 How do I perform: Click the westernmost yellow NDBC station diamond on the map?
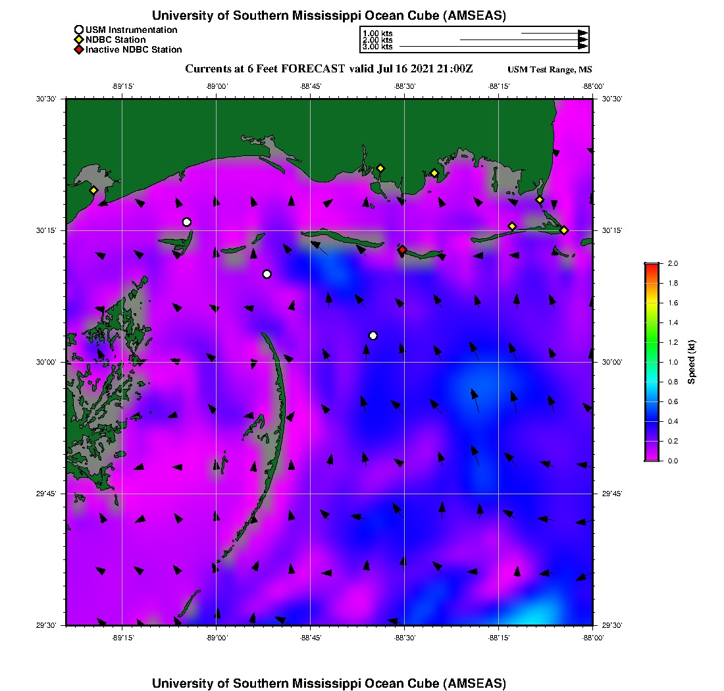(x=93, y=190)
